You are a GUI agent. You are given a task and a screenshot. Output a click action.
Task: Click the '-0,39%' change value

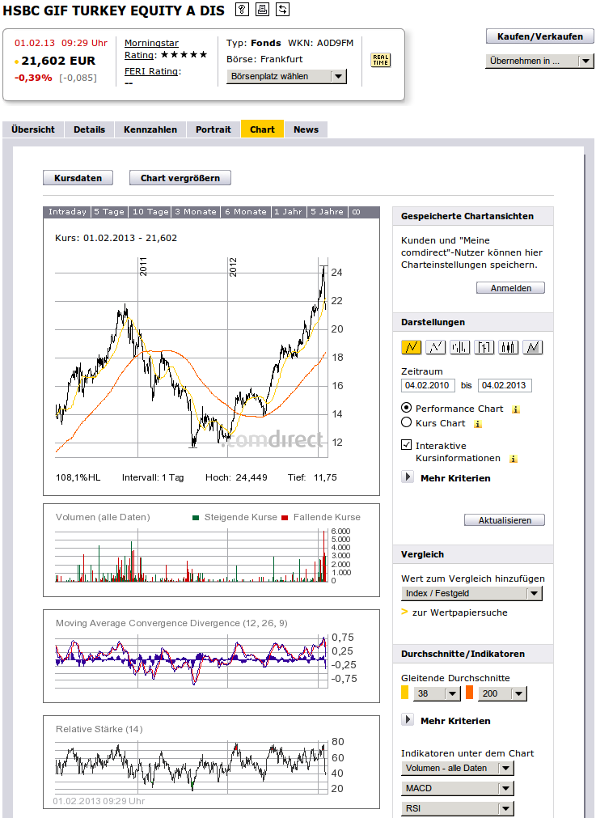click(x=33, y=78)
